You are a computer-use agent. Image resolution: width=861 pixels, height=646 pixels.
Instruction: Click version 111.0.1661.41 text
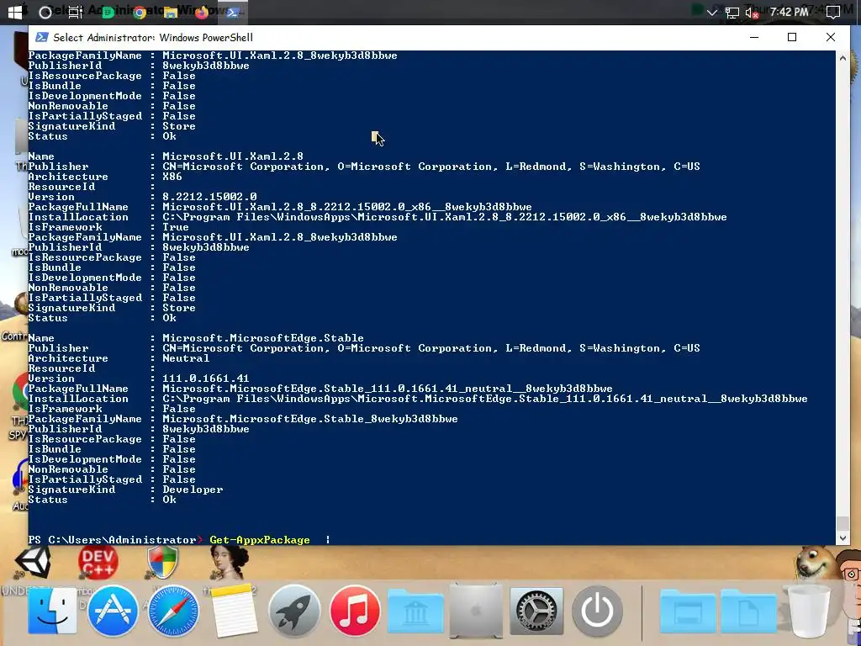[205, 379]
